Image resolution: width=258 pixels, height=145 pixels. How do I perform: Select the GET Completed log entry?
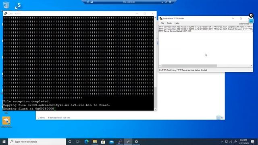click(206, 27)
